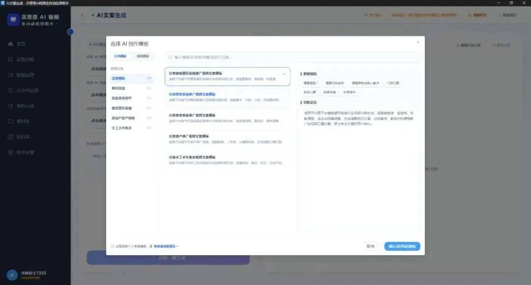The height and width of the screenshot is (285, 531).
Task: Click the 视频风格 parameter chip
Action: pyautogui.click(x=329, y=92)
